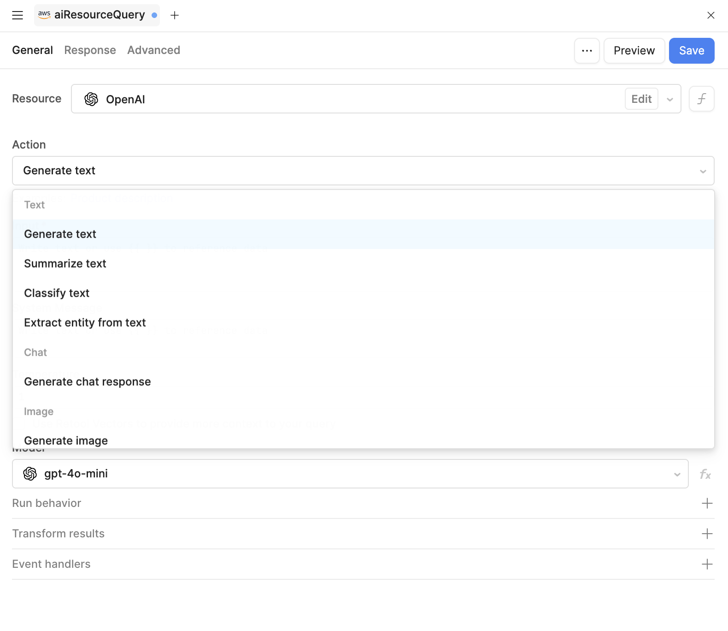
Task: Switch to the Response tab
Action: [90, 50]
